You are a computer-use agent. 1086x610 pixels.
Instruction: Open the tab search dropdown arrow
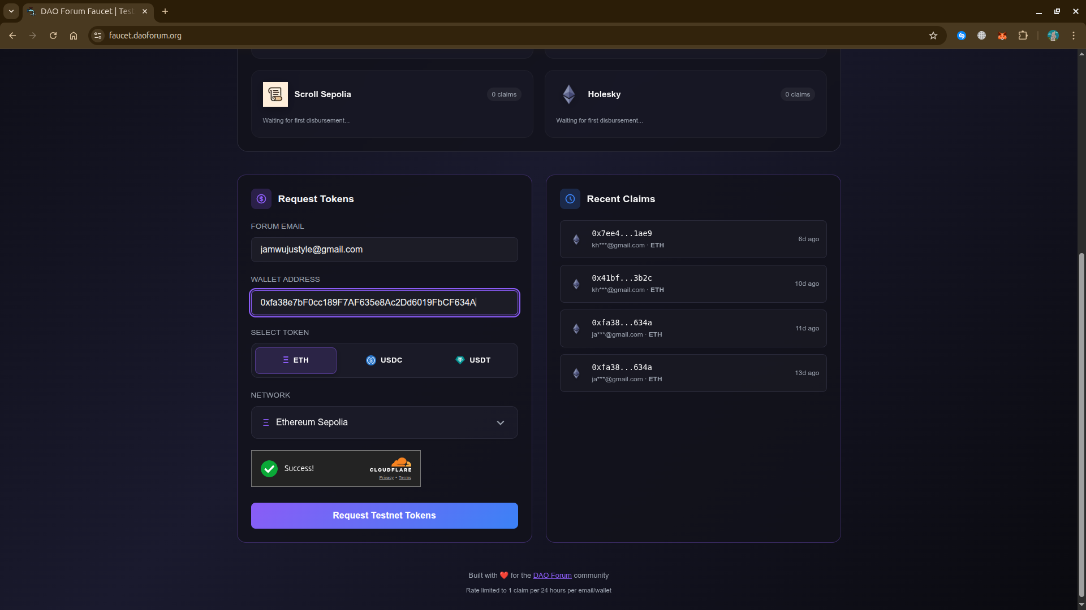coord(11,11)
